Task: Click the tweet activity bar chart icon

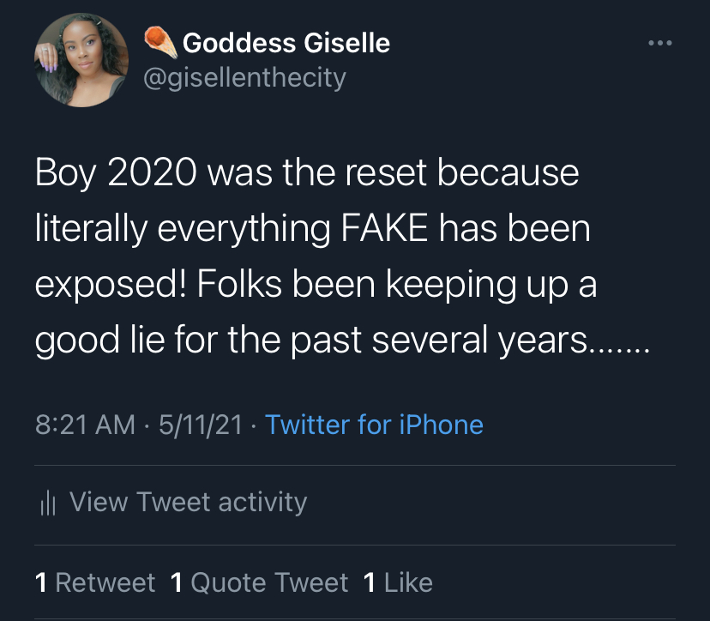Action: 47,503
